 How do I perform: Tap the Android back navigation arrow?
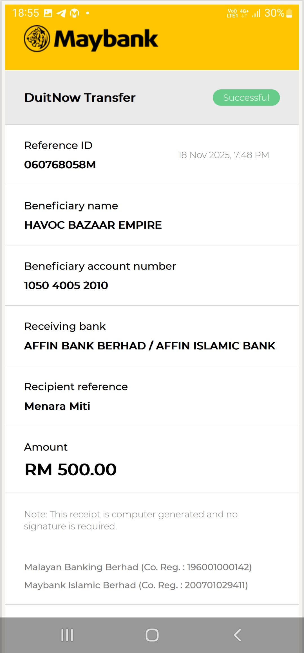click(x=237, y=635)
